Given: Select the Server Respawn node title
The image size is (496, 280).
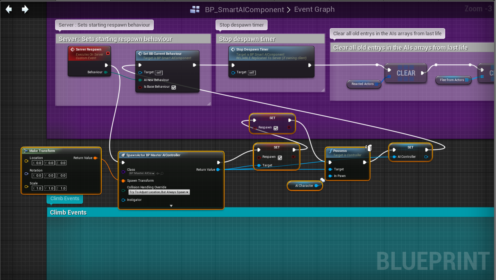Looking at the screenshot, I should coord(88,50).
